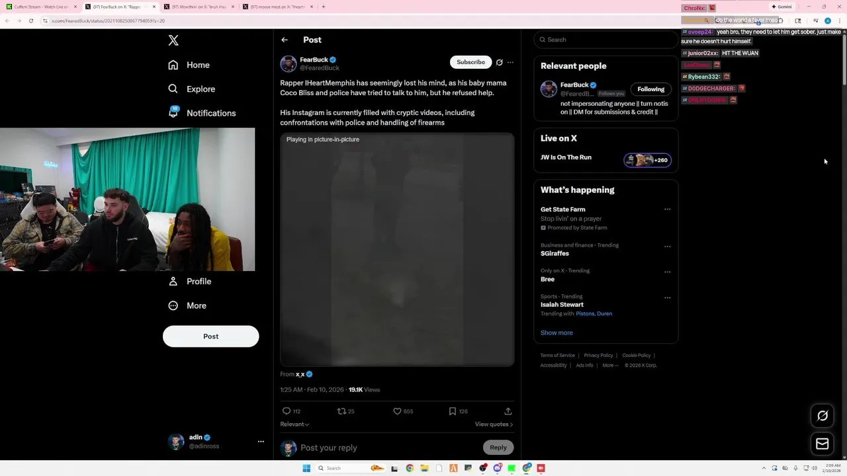
Task: Open the Isaiah Stewart trending topic
Action: coord(562,305)
